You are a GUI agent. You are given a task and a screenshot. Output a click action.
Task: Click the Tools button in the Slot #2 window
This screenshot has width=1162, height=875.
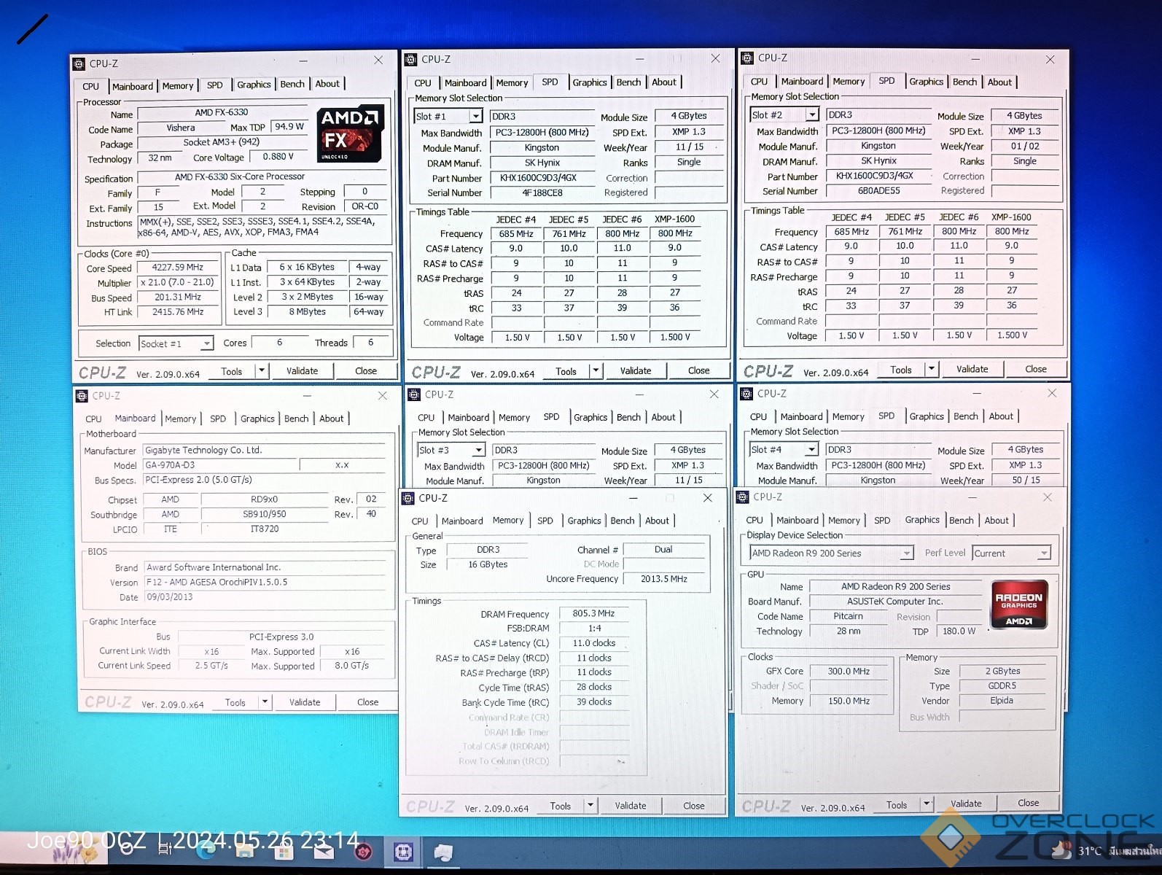coord(901,370)
